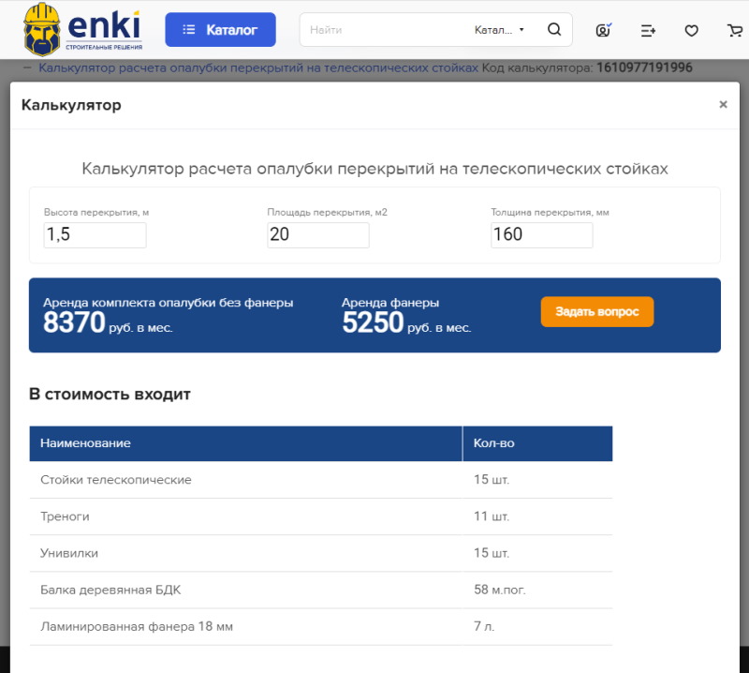The image size is (749, 673).
Task: Click the Высота перекрытия input field
Action: [95, 234]
